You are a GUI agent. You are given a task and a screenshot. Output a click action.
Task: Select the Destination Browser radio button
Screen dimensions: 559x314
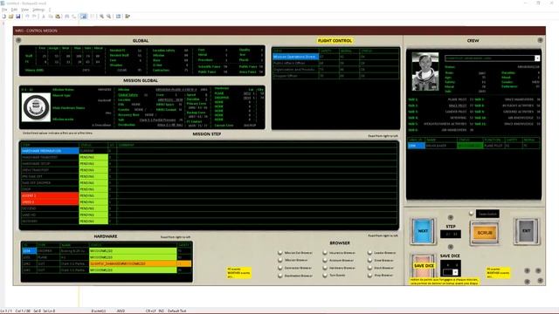click(x=280, y=276)
